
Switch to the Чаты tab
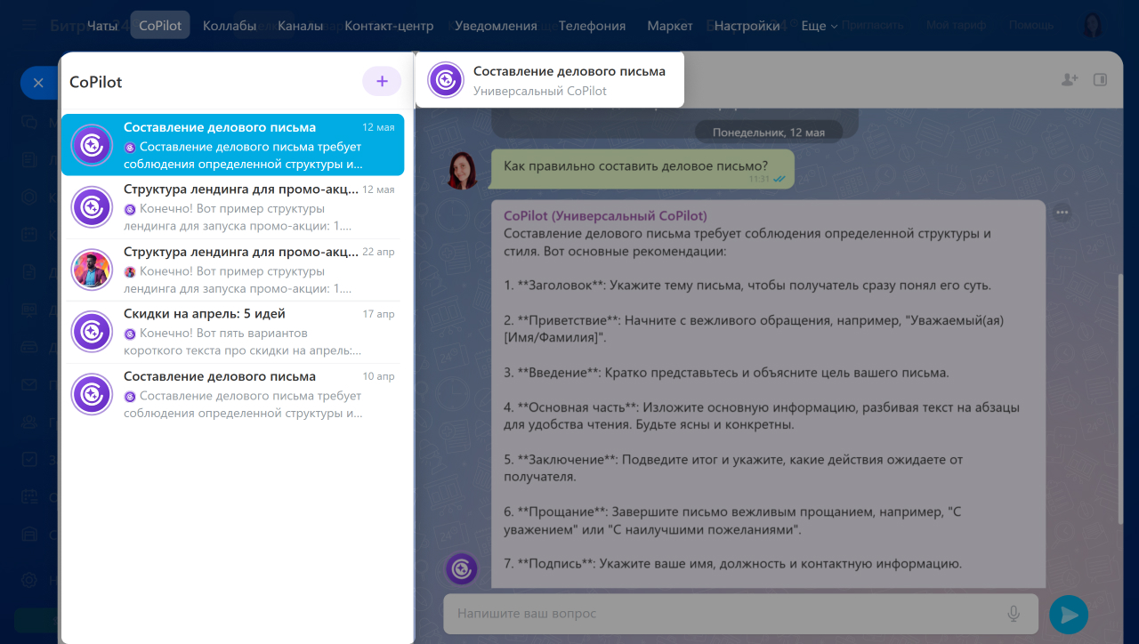tap(102, 26)
